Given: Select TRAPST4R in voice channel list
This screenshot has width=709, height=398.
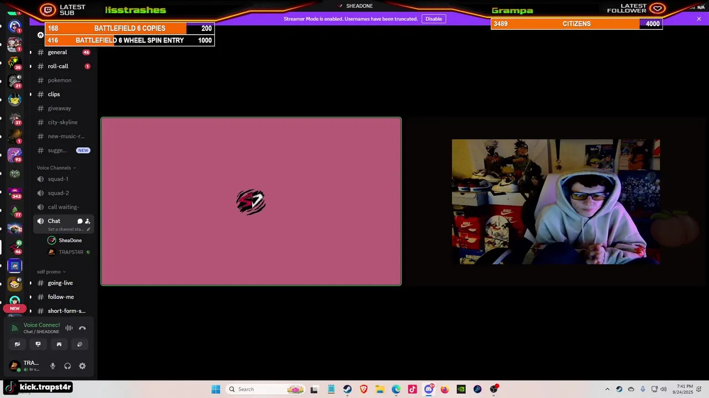Looking at the screenshot, I should coord(69,252).
